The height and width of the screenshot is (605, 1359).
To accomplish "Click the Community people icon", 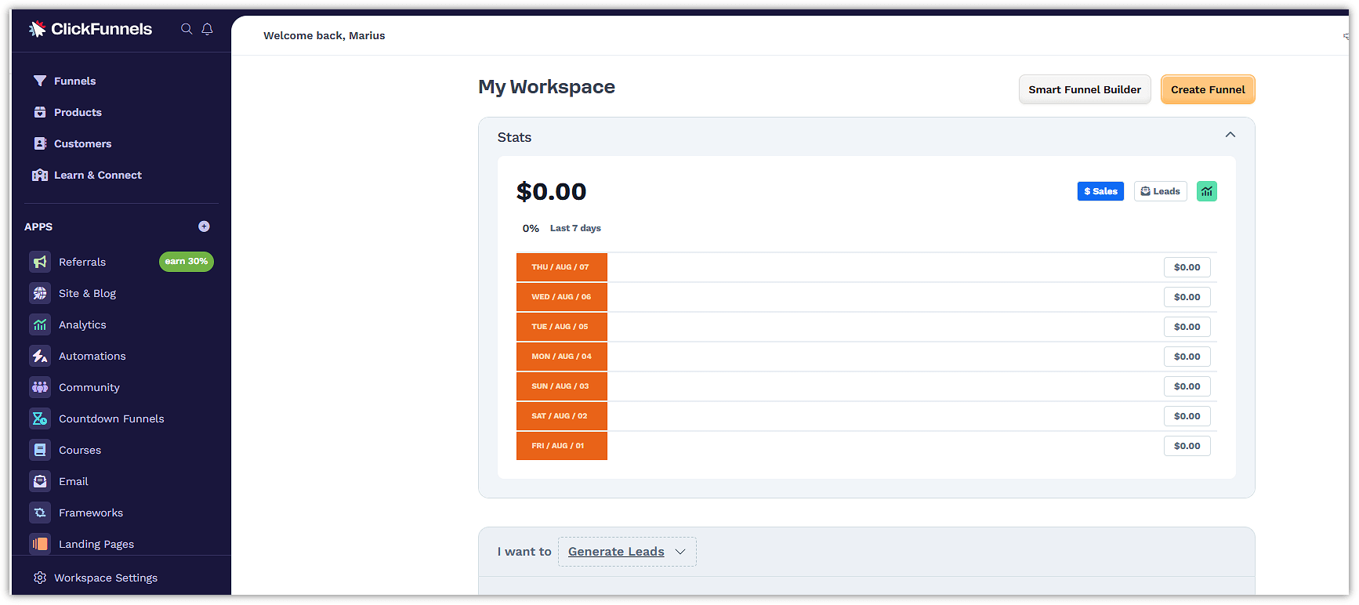I will pos(40,387).
